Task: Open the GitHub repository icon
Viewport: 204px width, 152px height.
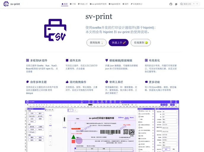Action: click(x=171, y=4)
